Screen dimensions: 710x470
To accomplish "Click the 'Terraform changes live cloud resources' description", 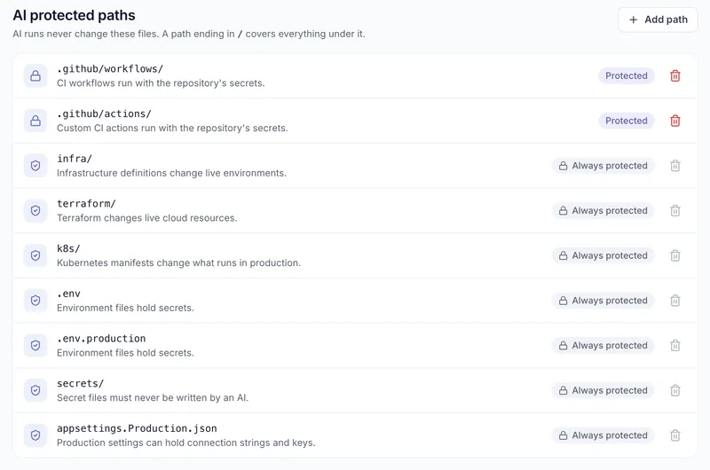I will coord(146,218).
